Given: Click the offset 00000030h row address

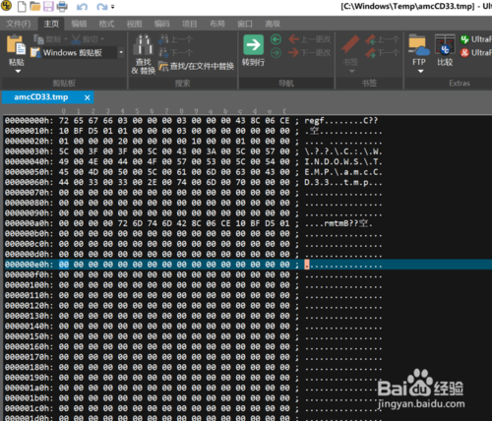Looking at the screenshot, I should click(x=29, y=151).
